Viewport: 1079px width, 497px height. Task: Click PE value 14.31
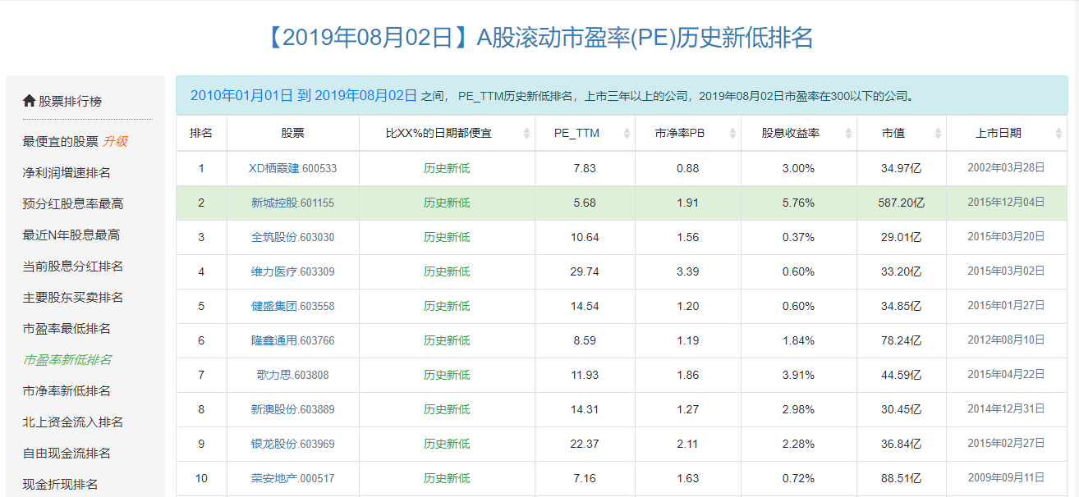coord(585,409)
